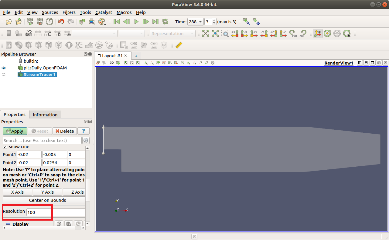Click the X Axis button
389x240 pixels.
[17, 192]
